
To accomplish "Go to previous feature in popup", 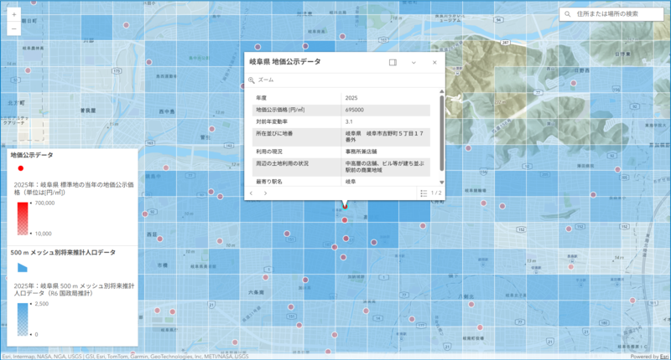I will pos(251,193).
